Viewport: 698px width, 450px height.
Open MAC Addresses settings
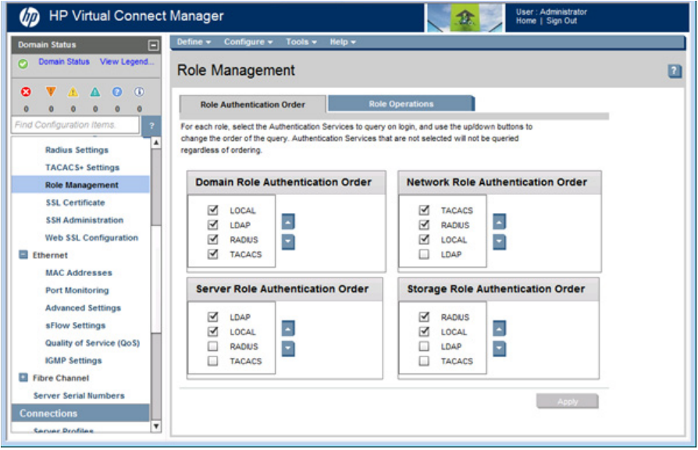pos(78,273)
